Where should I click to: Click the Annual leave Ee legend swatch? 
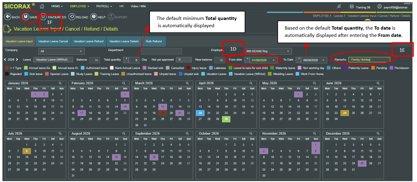pos(26,68)
